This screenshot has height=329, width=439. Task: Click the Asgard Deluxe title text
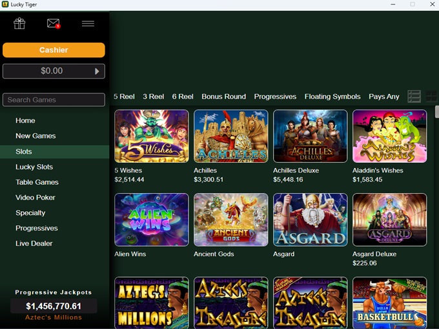[374, 254]
